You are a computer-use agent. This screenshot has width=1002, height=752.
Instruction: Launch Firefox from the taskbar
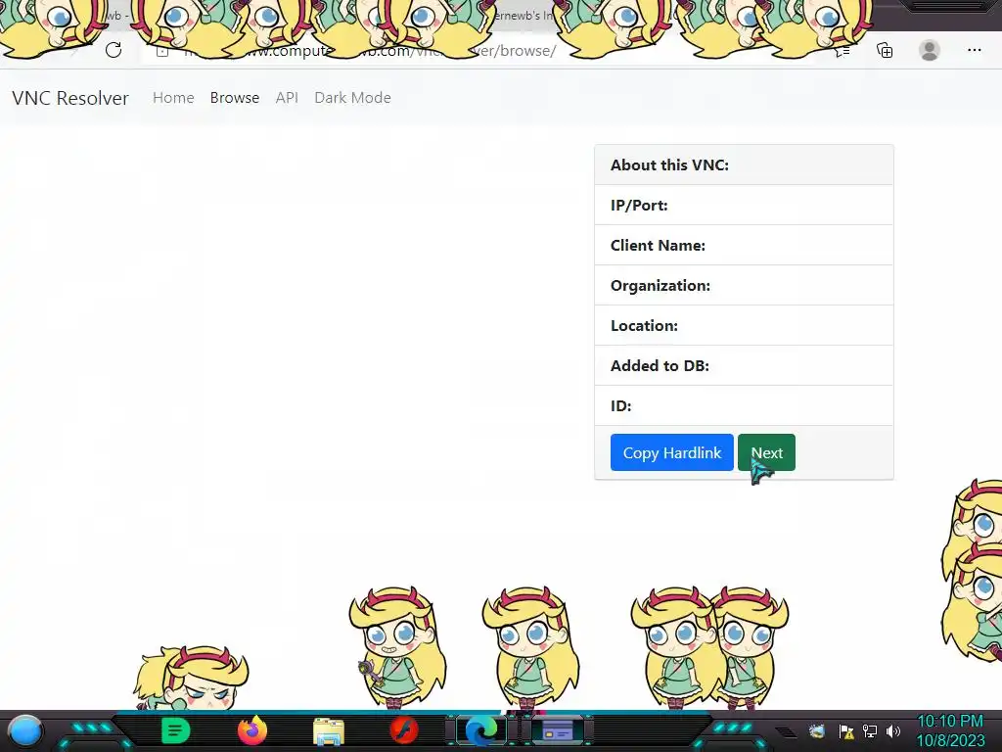[251, 730]
